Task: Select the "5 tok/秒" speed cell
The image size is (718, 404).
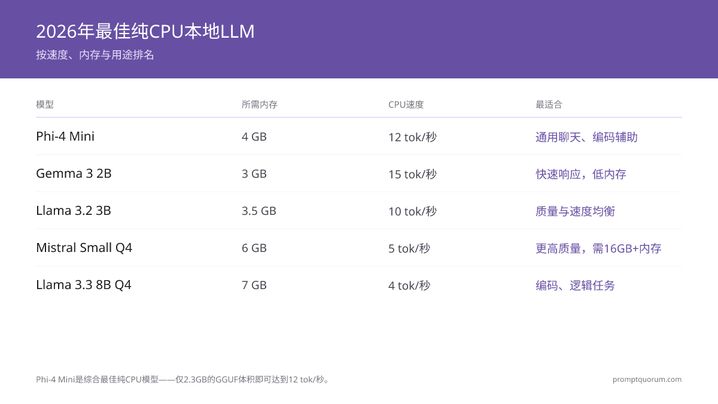Action: point(409,248)
